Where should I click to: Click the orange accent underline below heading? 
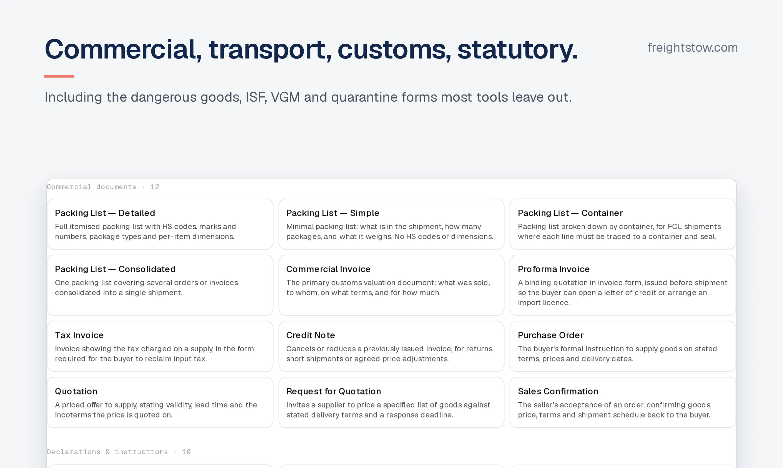tap(59, 76)
